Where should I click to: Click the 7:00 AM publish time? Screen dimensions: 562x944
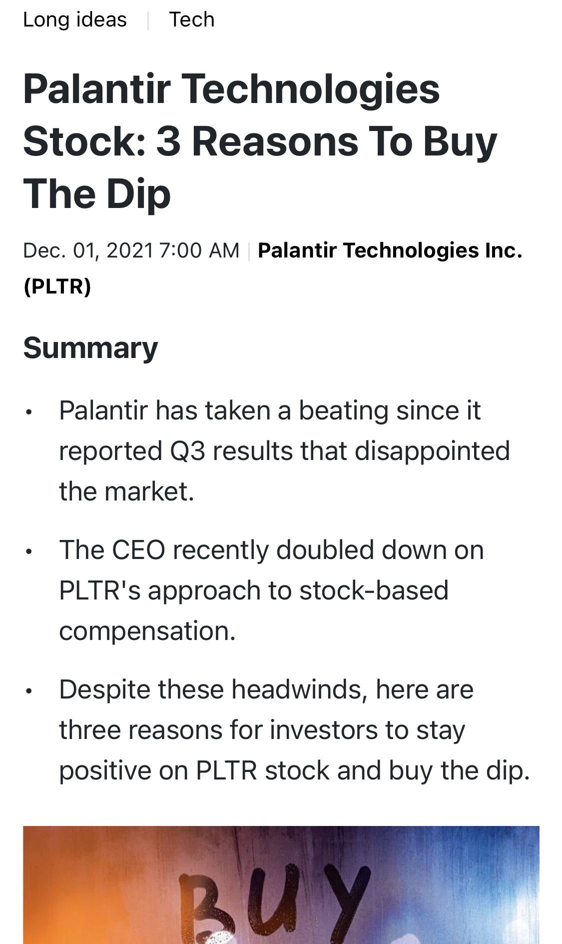pos(200,250)
